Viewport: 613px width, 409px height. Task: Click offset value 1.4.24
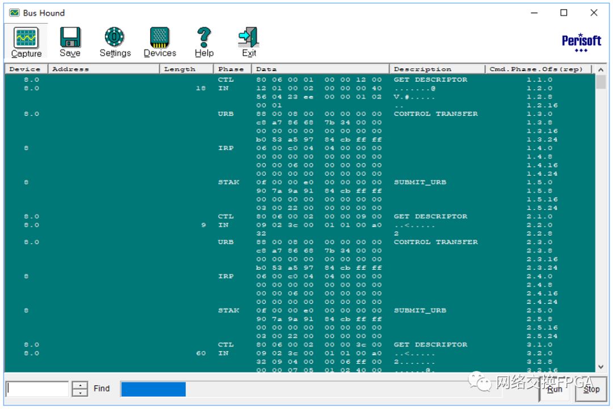tap(542, 174)
